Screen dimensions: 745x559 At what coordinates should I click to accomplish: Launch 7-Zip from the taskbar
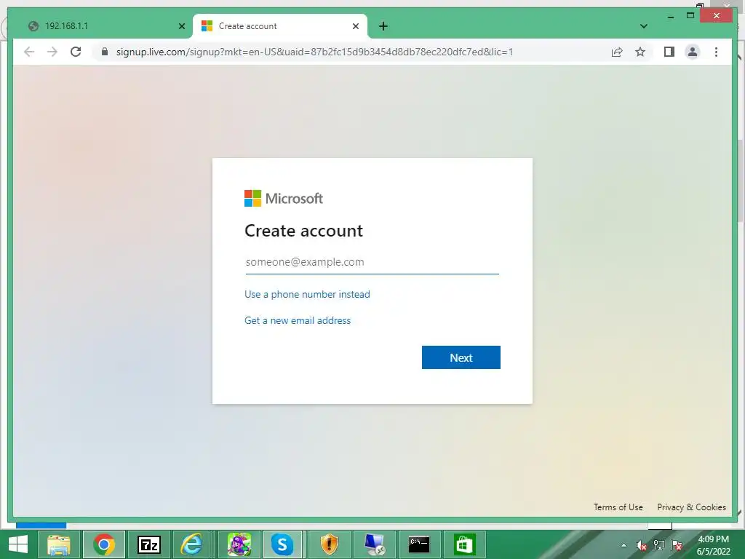pyautogui.click(x=148, y=544)
